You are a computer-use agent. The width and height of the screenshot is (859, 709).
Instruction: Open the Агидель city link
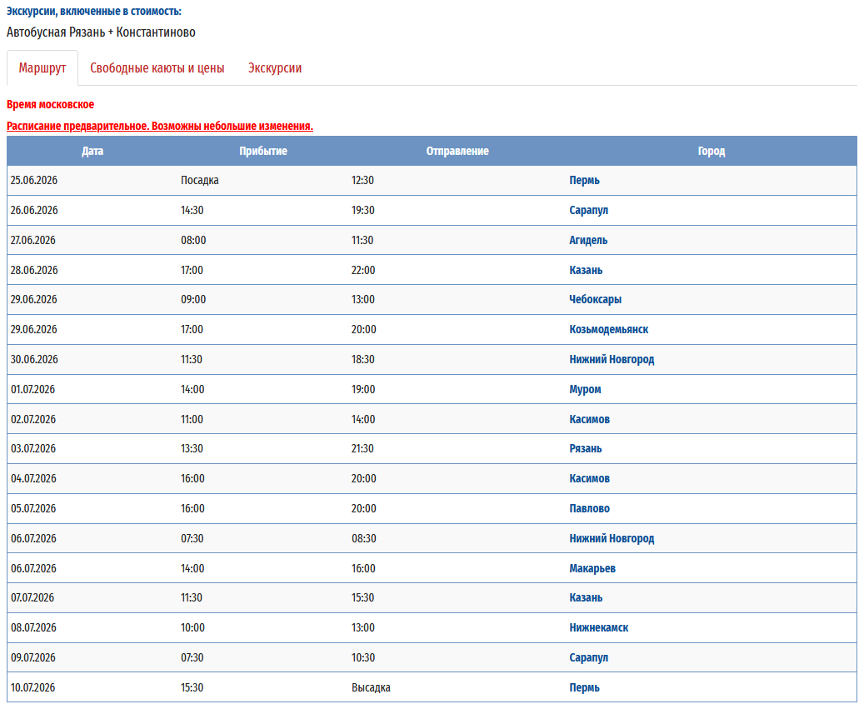point(588,241)
